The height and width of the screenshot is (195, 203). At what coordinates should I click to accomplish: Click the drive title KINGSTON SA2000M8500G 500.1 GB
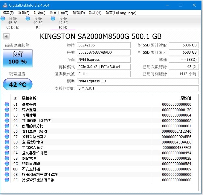100,36
